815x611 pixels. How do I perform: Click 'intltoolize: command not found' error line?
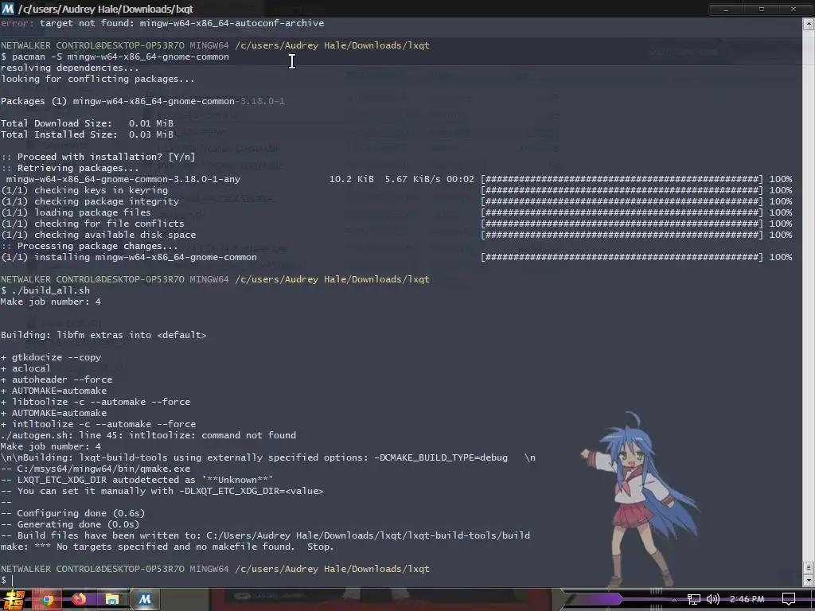148,435
